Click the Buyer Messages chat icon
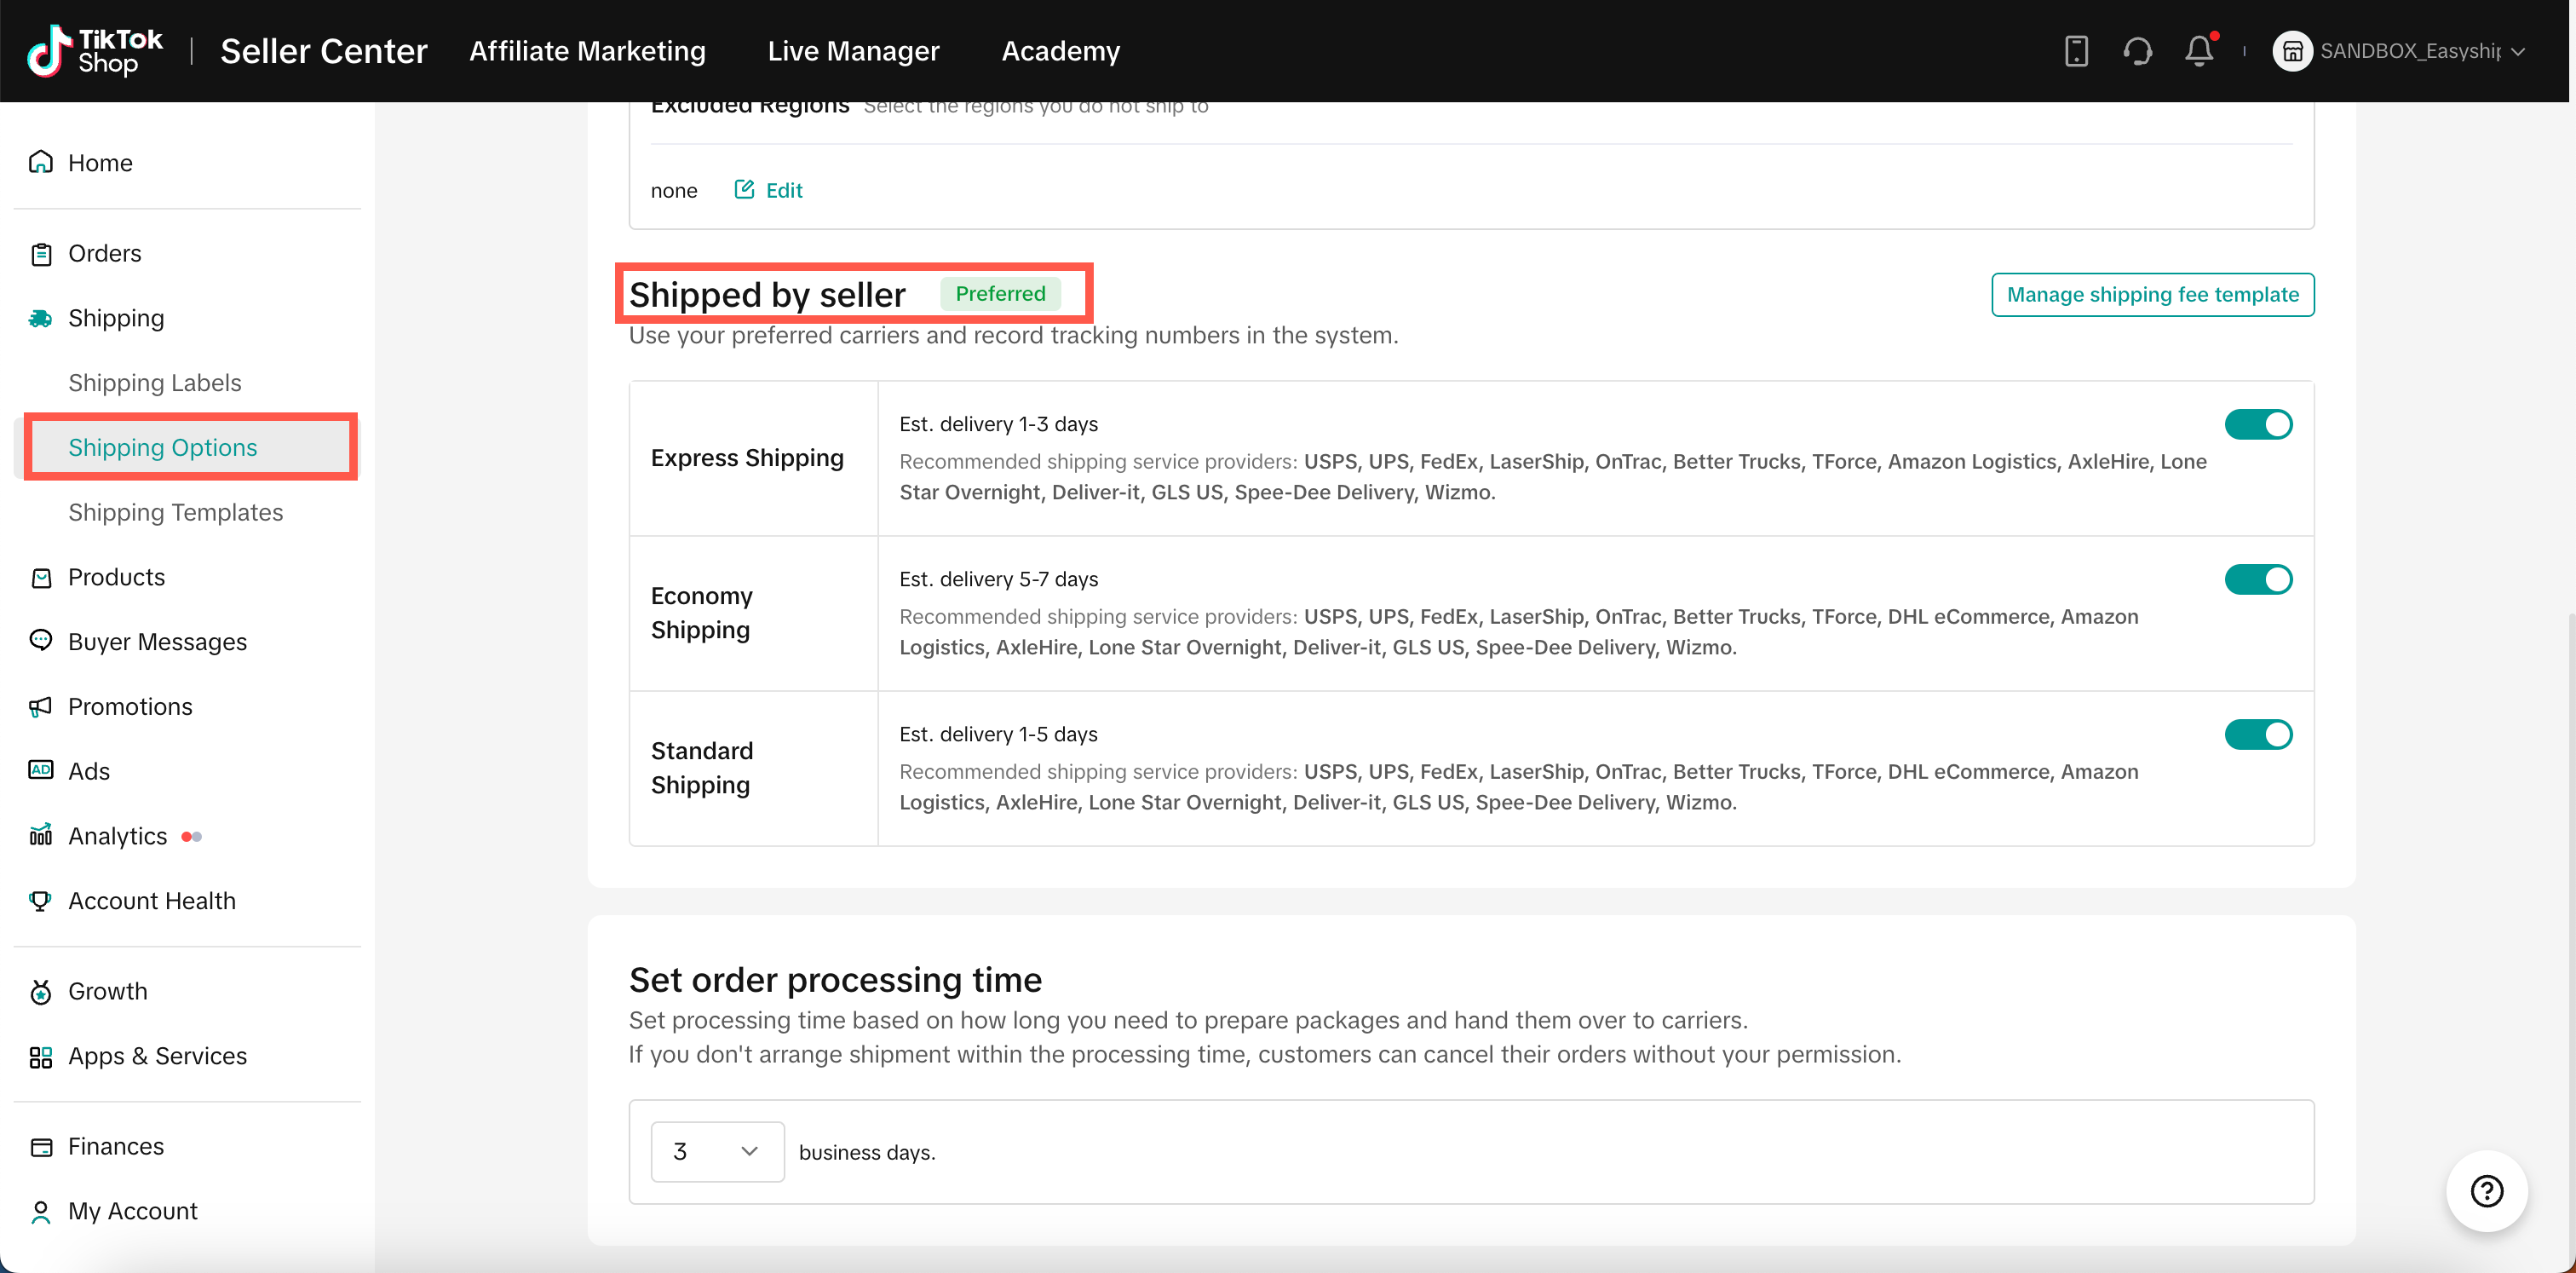 [x=41, y=641]
